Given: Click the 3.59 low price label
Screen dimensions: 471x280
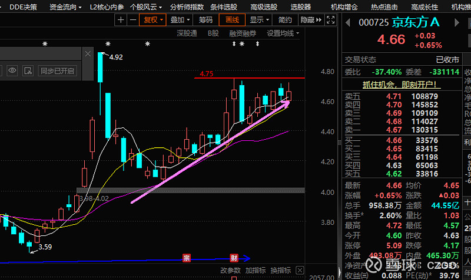Looking at the screenshot, I should coord(45,247).
